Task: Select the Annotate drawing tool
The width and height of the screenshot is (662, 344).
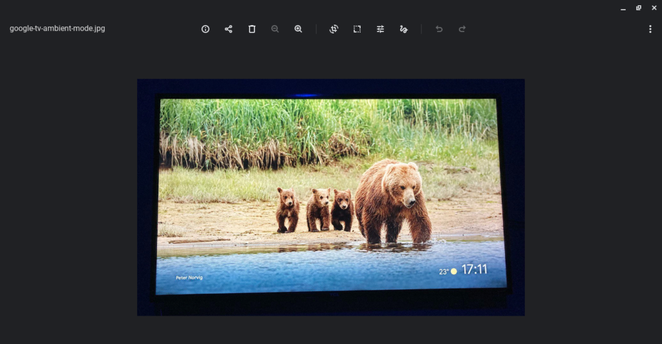Action: point(403,29)
